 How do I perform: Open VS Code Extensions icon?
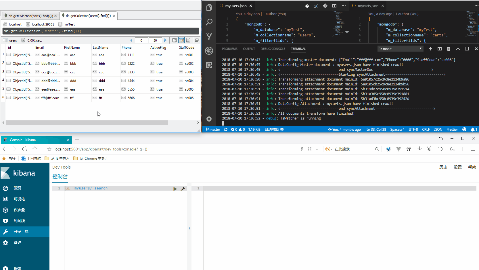209,65
